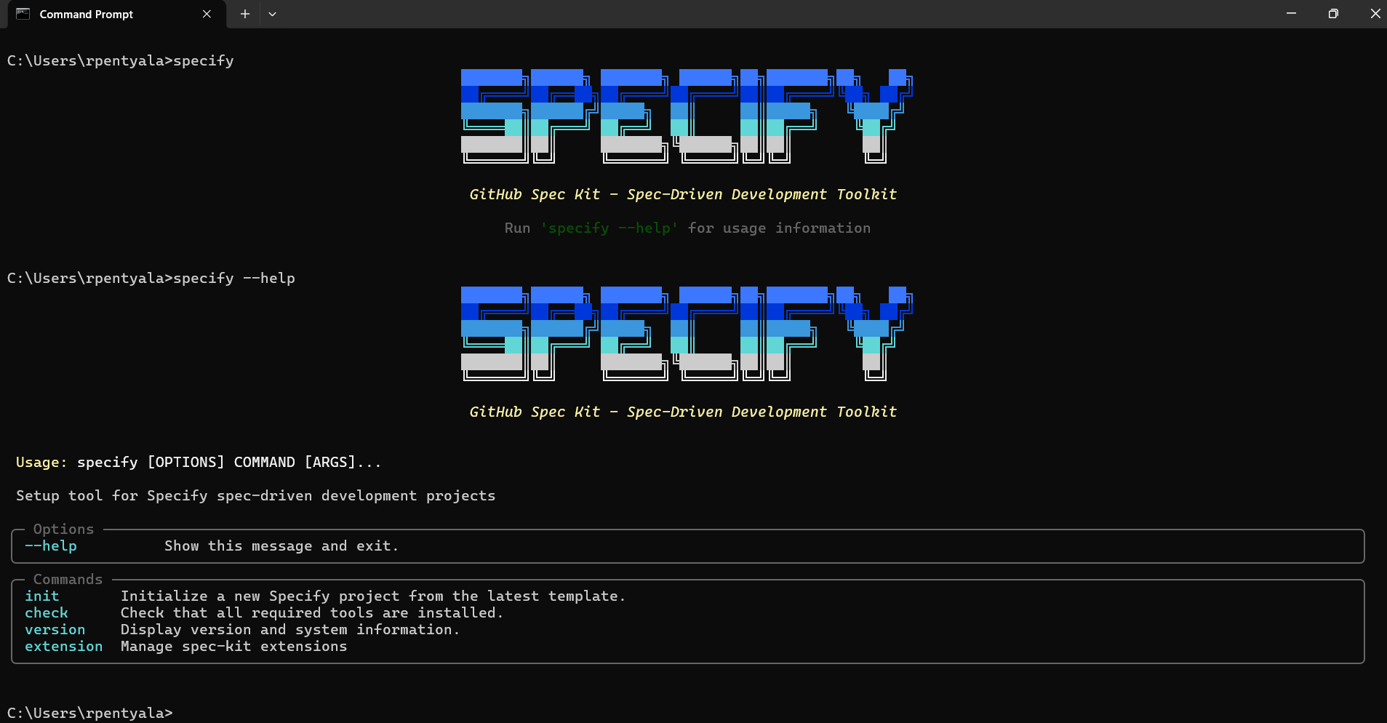Open a new terminal tab
1387x723 pixels.
point(245,14)
